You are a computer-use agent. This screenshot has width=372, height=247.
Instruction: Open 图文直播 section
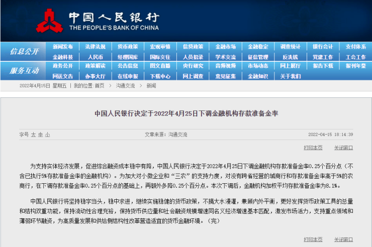160,66
